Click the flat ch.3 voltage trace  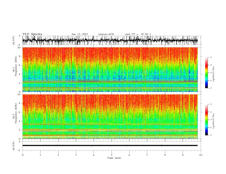pos(110,146)
